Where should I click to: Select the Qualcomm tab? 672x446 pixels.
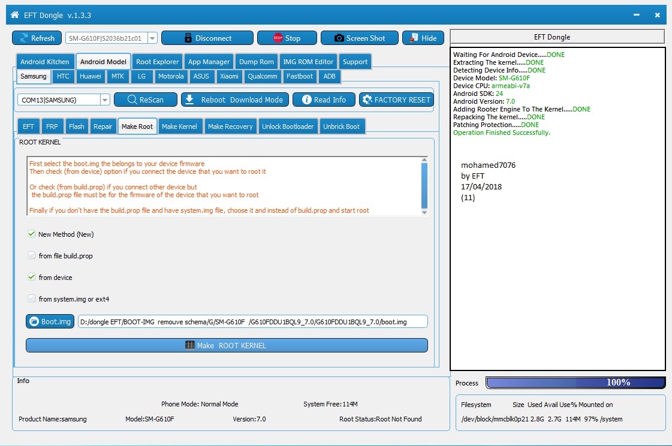[x=263, y=76]
